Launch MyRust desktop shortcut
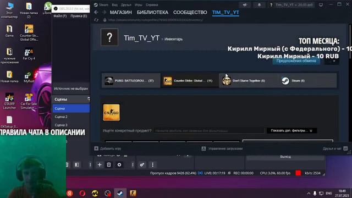 point(29,77)
